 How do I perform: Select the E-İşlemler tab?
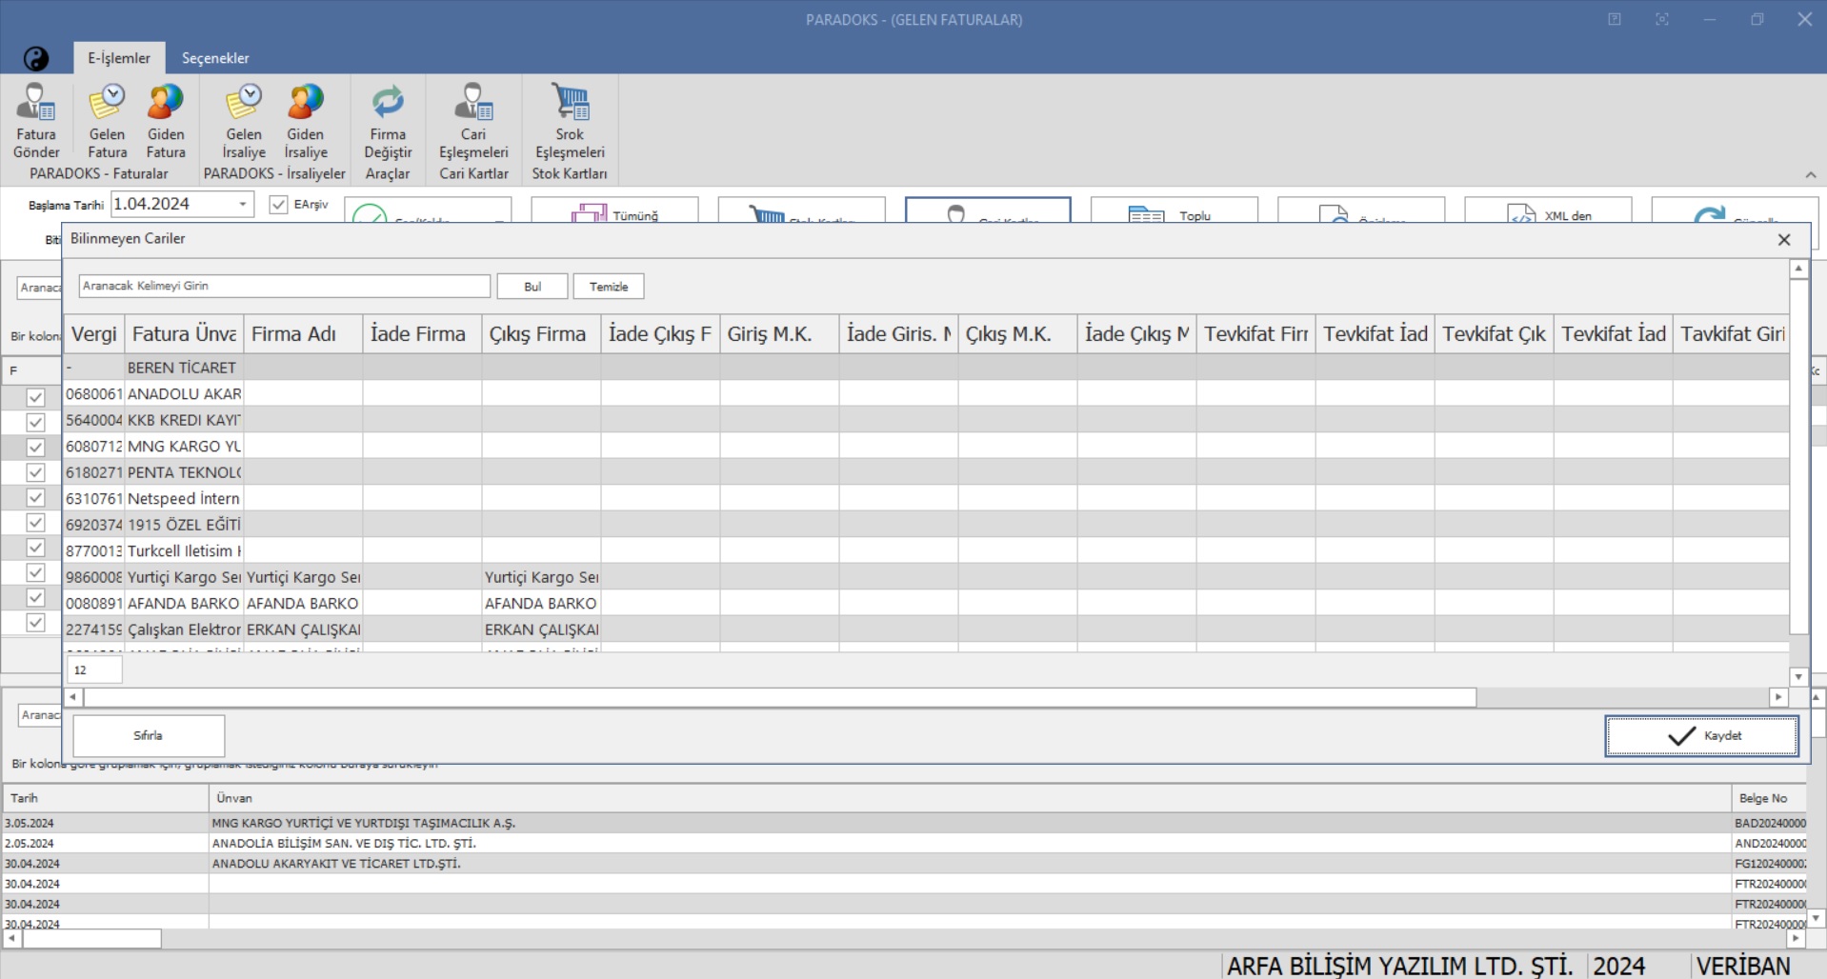click(119, 58)
